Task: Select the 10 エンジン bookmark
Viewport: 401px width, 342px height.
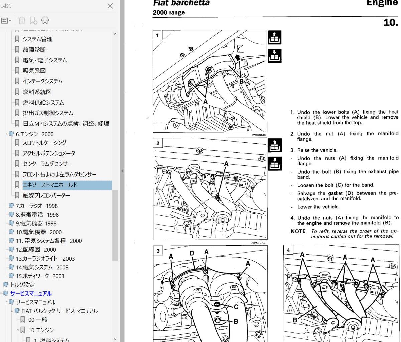Action: click(x=41, y=330)
